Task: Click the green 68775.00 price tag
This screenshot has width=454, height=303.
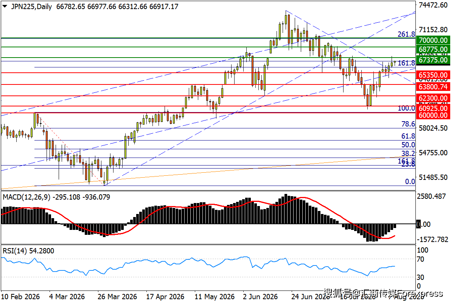Action: point(433,50)
